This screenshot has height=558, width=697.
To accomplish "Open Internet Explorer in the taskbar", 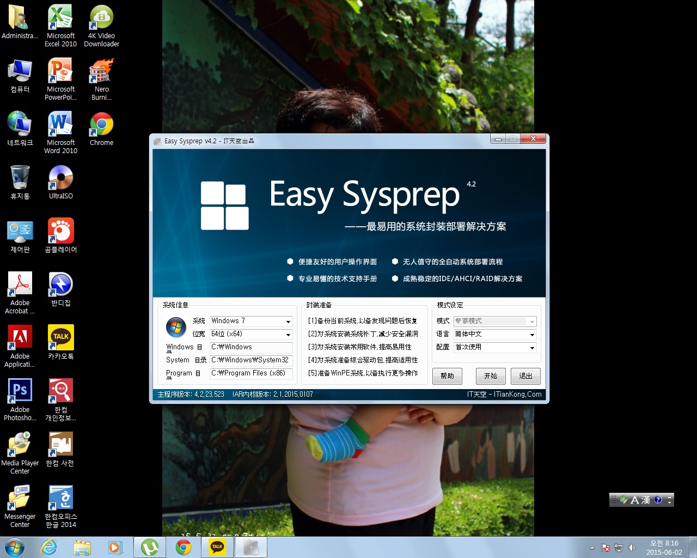I will pos(48,547).
